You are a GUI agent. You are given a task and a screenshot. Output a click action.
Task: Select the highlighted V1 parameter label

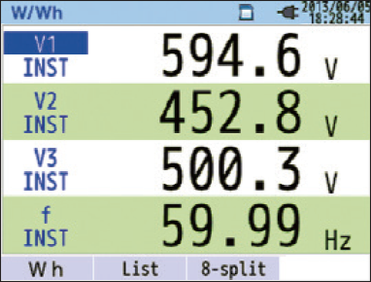click(46, 43)
